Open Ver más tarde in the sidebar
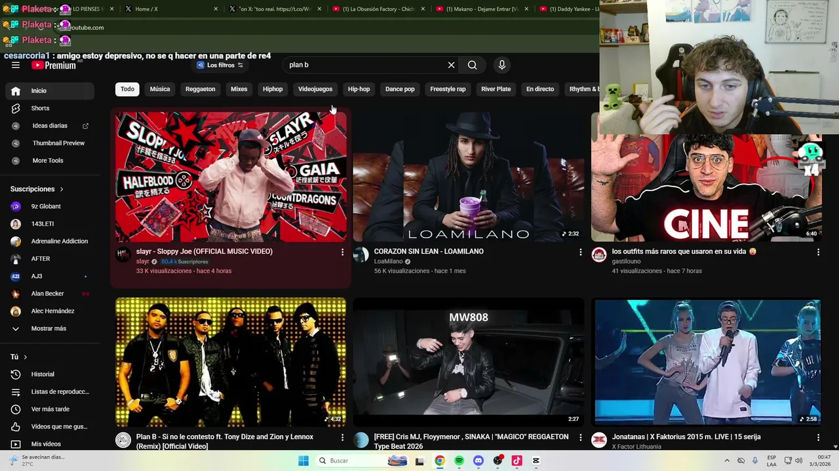This screenshot has height=471, width=839. (x=50, y=409)
